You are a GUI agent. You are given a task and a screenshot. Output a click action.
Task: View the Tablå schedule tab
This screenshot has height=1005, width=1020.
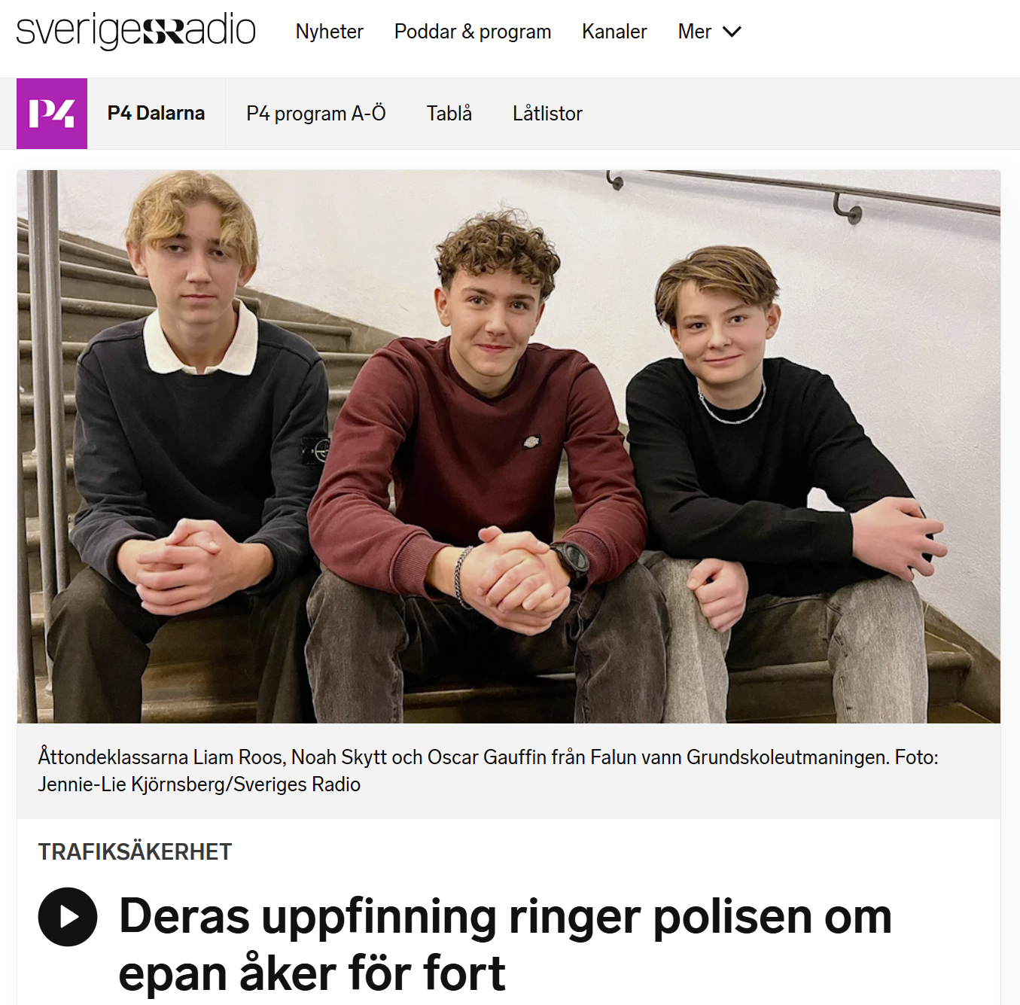(449, 114)
